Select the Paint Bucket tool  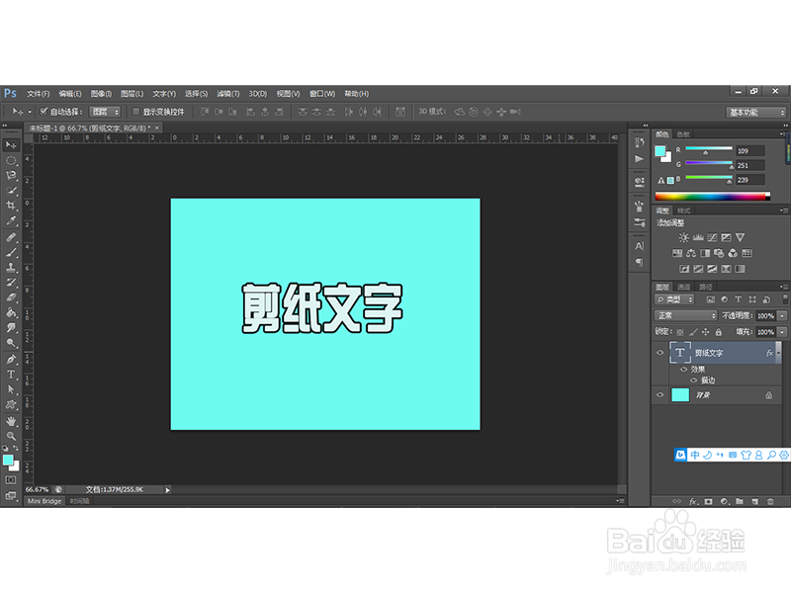tap(11, 312)
